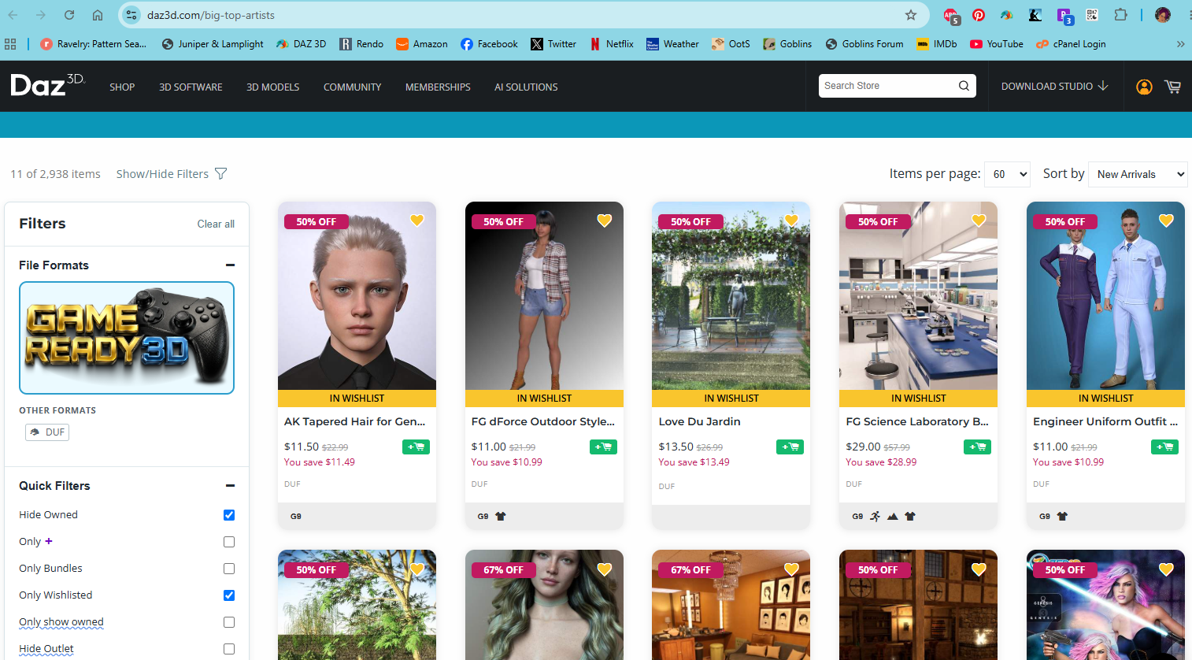Bookmark page with star icon
Viewport: 1192px width, 660px height.
tap(911, 15)
